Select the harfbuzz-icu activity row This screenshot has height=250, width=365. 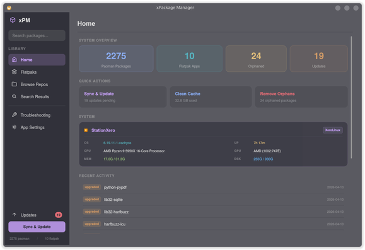213,224
